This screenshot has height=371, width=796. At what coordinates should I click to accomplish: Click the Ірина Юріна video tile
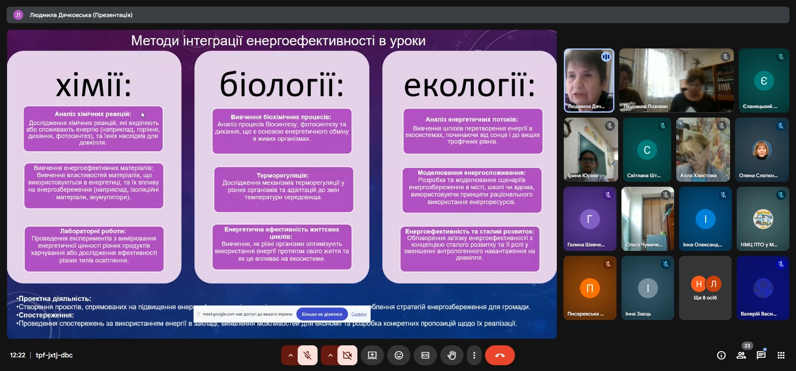click(x=590, y=149)
